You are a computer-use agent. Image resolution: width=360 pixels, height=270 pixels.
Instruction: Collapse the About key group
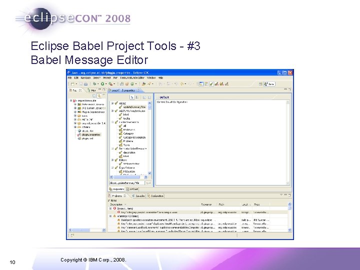point(112,103)
